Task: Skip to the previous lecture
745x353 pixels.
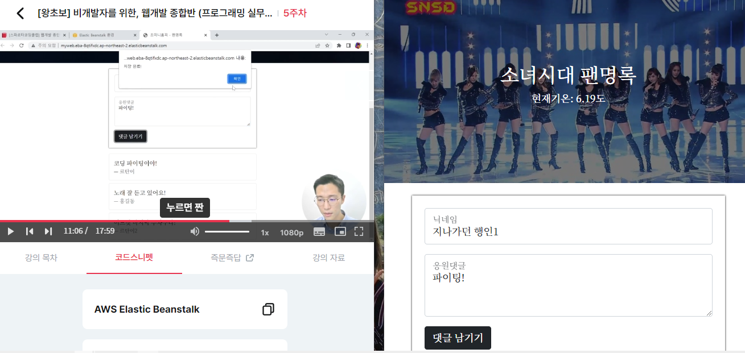Action: coord(30,231)
